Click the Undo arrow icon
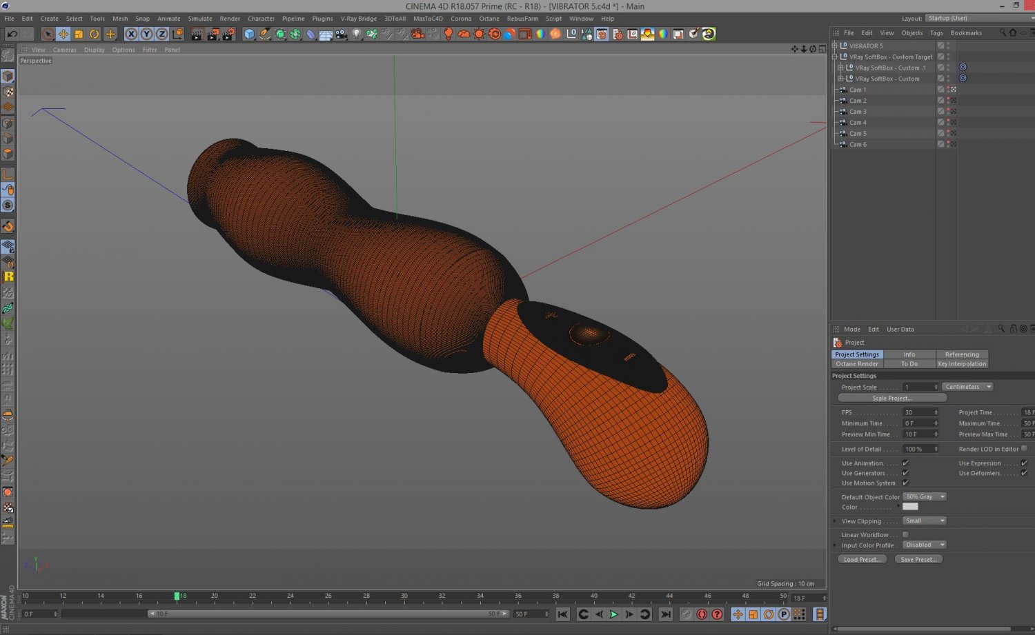 tap(12, 34)
